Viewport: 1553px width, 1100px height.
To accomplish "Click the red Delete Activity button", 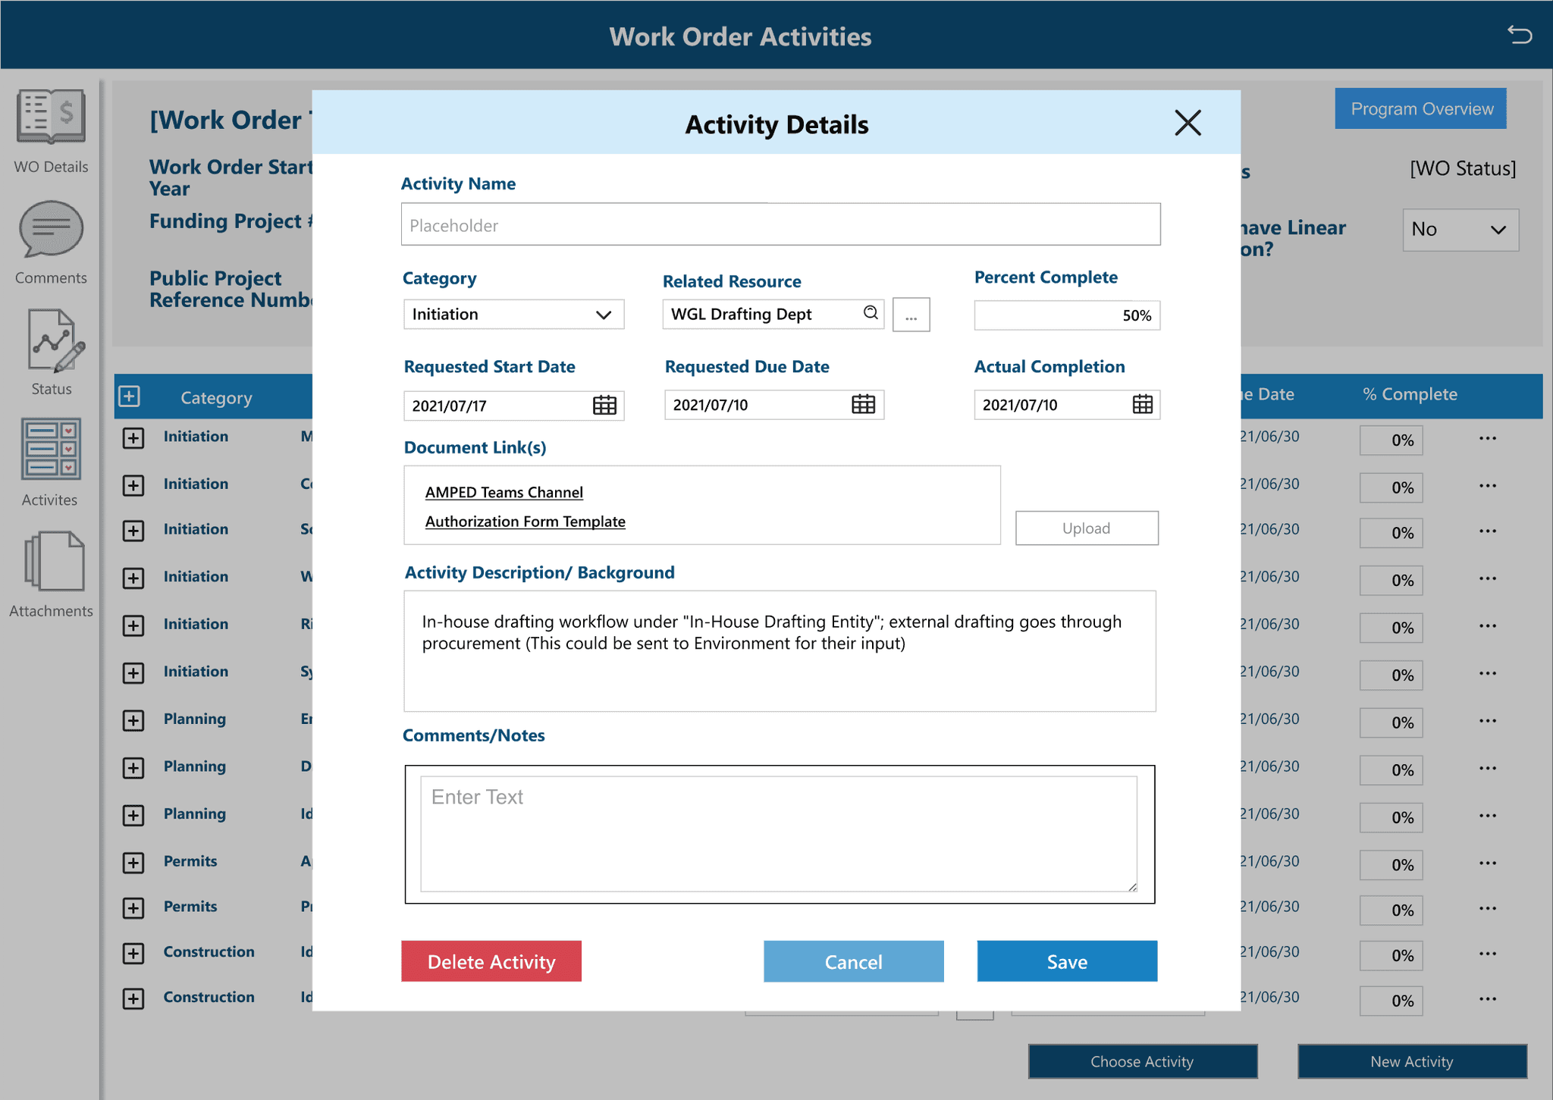I will pos(491,961).
